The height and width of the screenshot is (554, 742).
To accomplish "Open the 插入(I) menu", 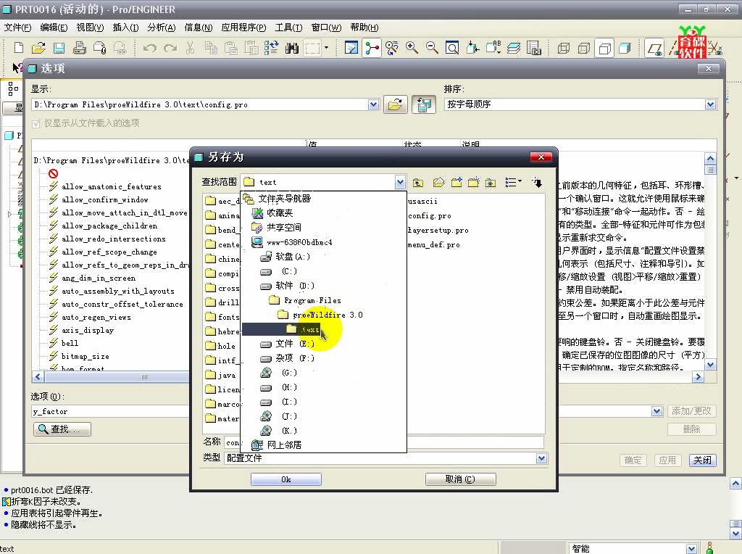I will click(x=125, y=28).
